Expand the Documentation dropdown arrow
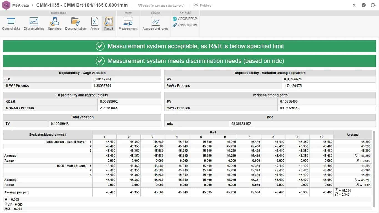The width and height of the screenshot is (379, 213). (75, 32)
